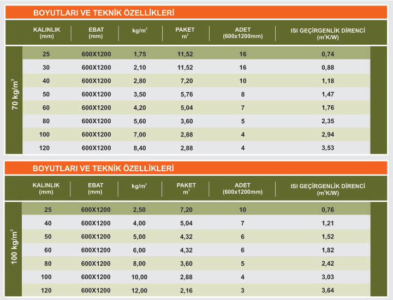The width and height of the screenshot is (393, 300).
Task: Select thermal resistance value '3,53'
Action: 328,148
